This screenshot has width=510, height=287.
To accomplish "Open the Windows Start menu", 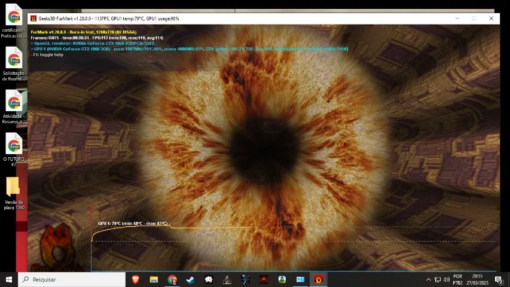I will click(x=9, y=279).
